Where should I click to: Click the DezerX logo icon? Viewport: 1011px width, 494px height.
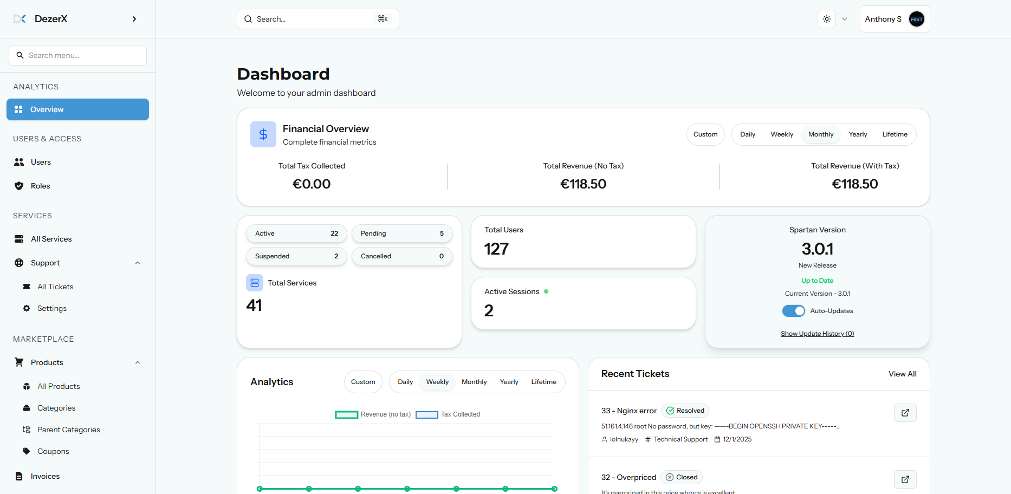pyautogui.click(x=20, y=19)
